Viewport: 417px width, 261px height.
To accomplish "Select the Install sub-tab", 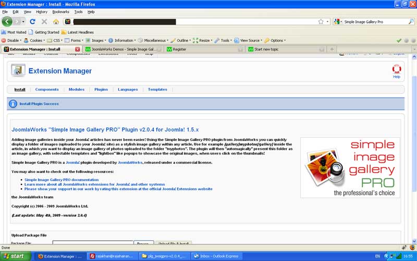I will pos(20,89).
